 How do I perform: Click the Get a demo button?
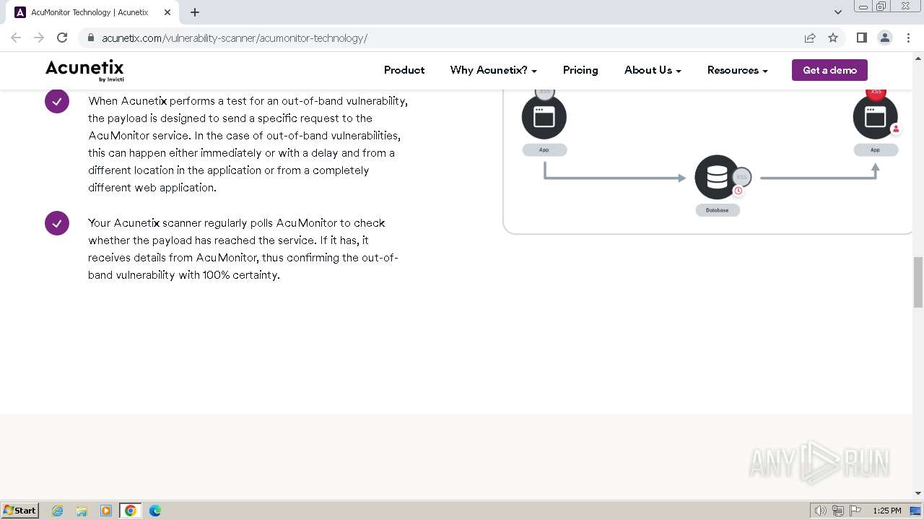[x=829, y=70]
